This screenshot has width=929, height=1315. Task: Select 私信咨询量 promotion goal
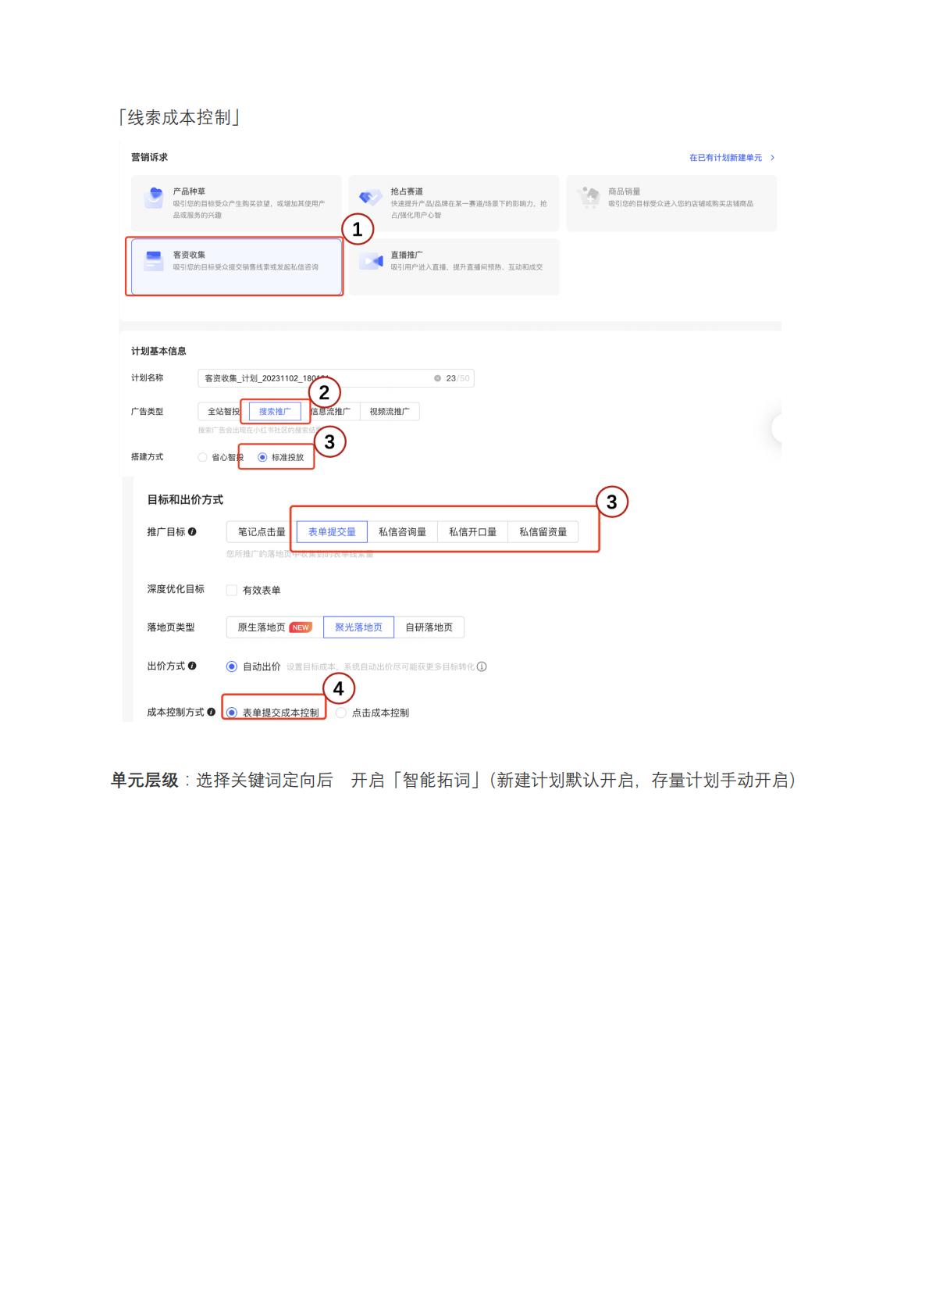click(402, 532)
